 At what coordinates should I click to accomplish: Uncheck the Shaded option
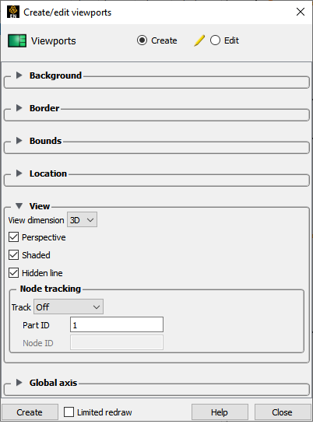[13, 255]
